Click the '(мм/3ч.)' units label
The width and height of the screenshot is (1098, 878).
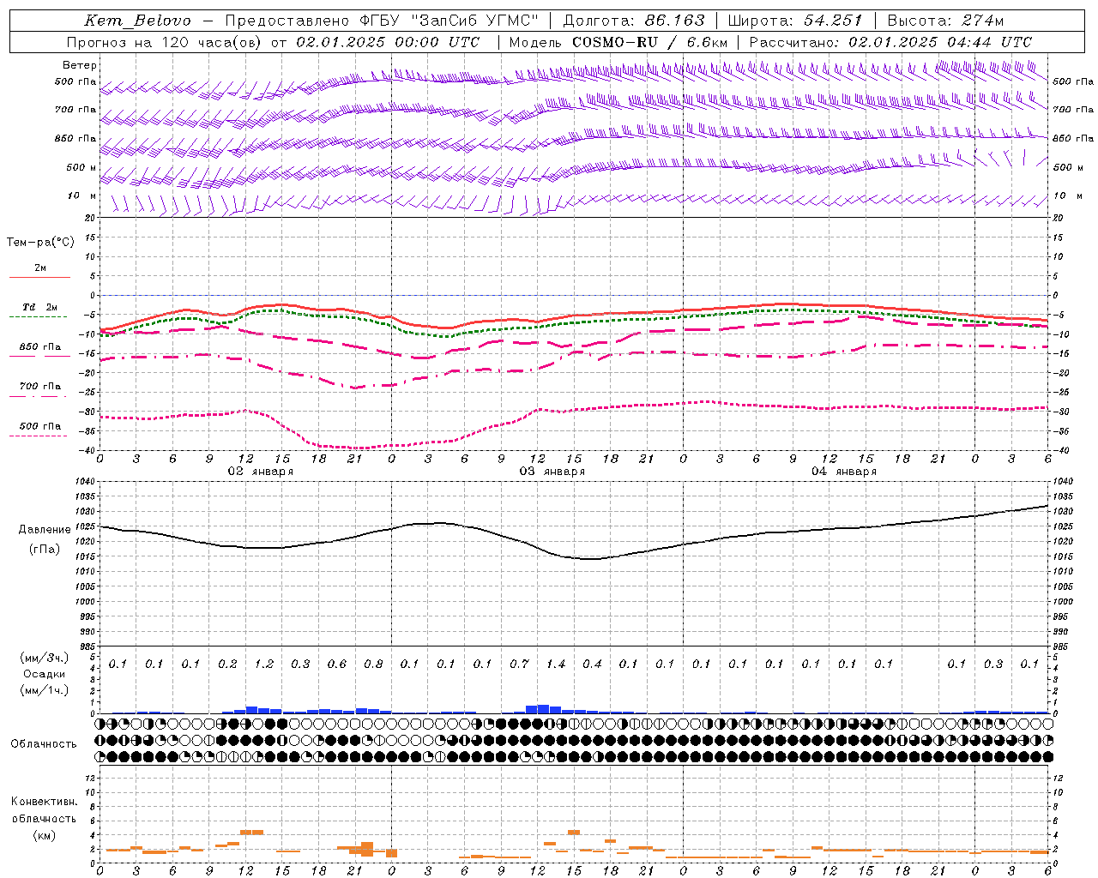point(45,658)
